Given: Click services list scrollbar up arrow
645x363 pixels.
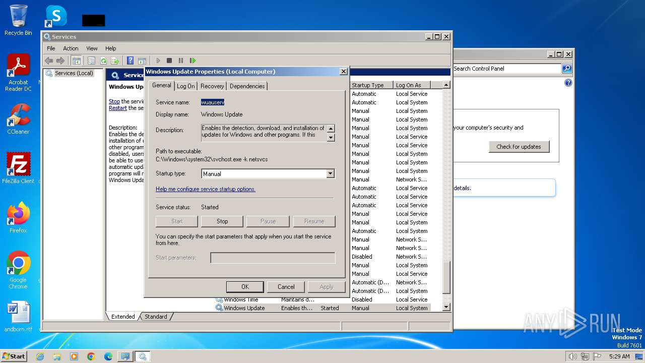Looking at the screenshot, I should 446,85.
